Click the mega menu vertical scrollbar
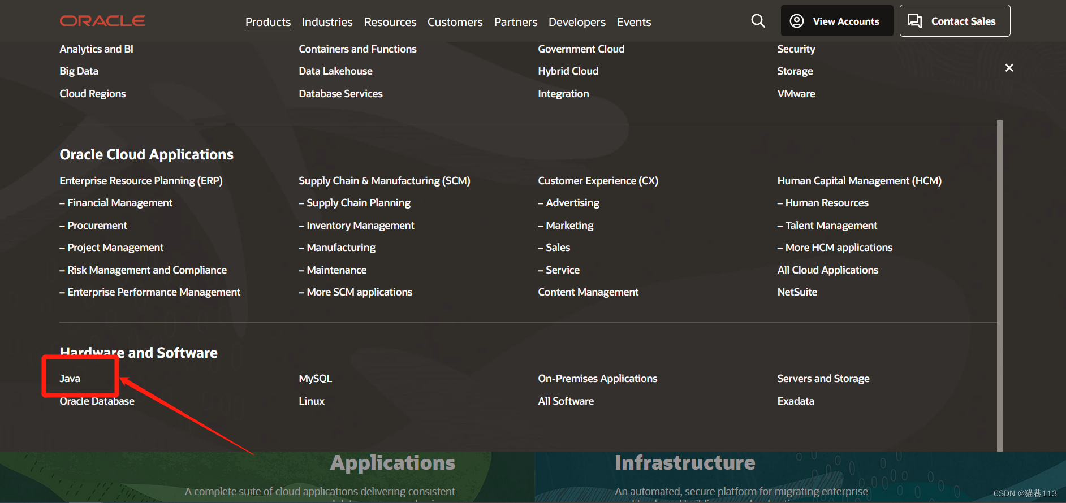This screenshot has height=503, width=1066. pos(1000,285)
